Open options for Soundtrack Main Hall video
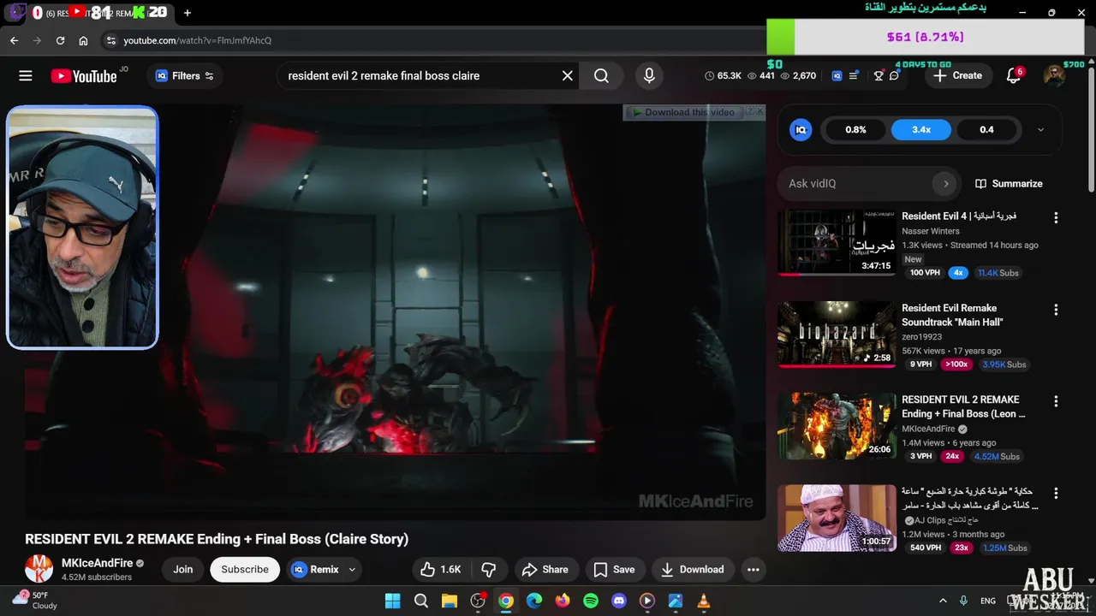The image size is (1096, 616). (x=1056, y=310)
